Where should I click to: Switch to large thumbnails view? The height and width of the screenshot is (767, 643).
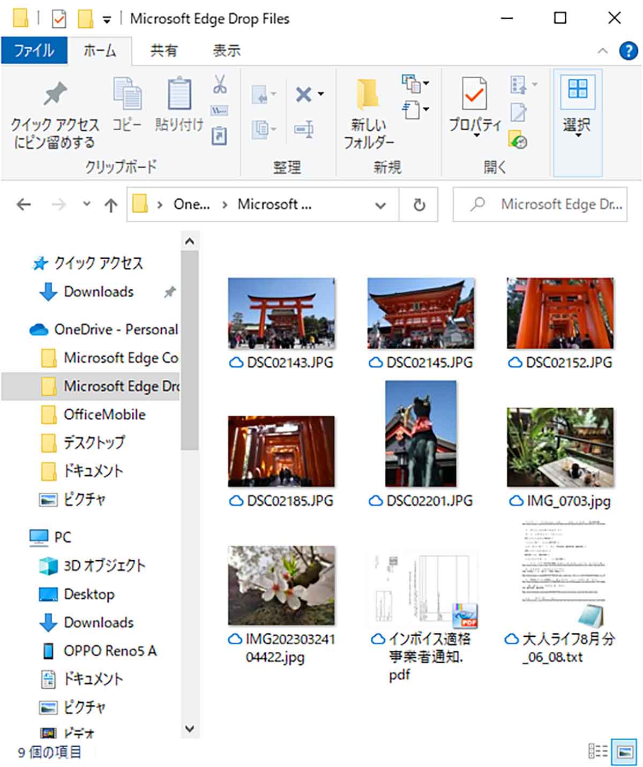(625, 751)
